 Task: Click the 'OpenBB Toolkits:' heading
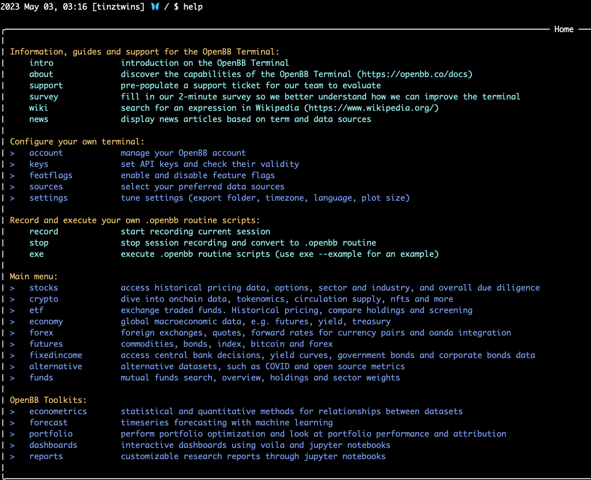[x=48, y=400]
